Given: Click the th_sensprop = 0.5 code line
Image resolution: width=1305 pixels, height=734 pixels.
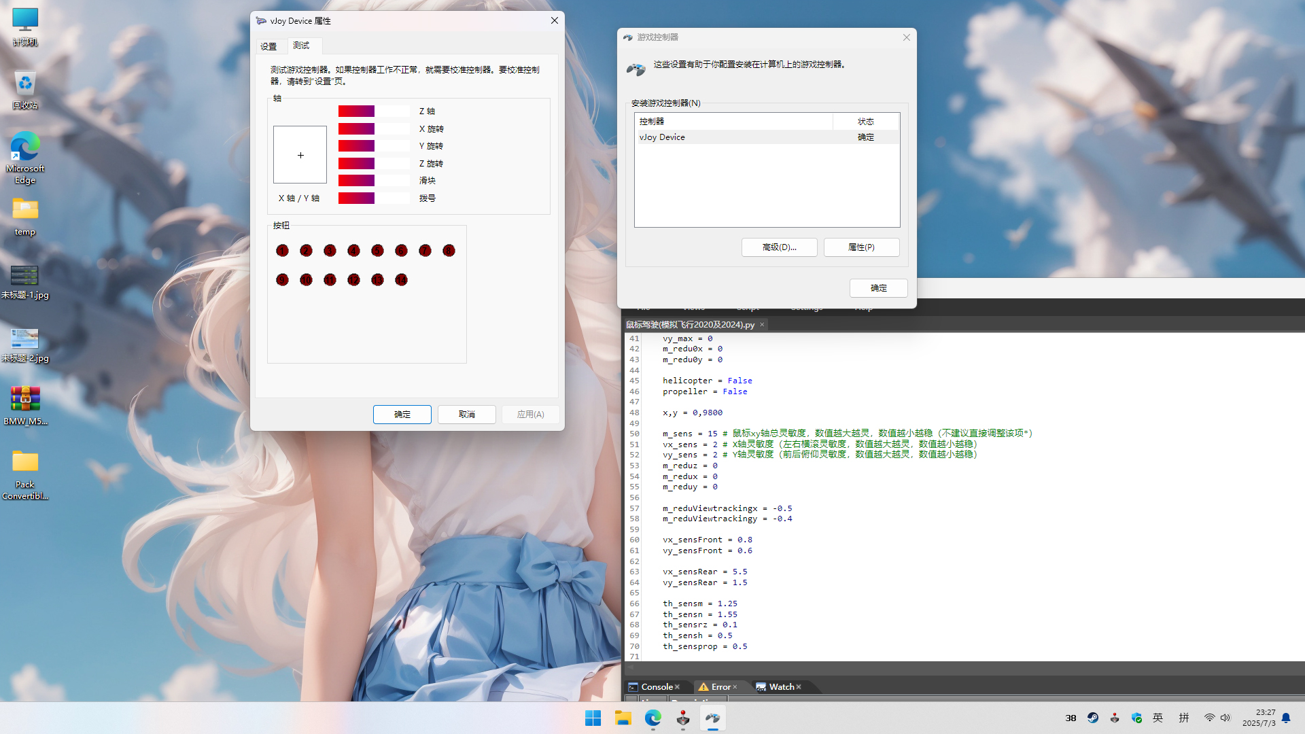Looking at the screenshot, I should [705, 646].
